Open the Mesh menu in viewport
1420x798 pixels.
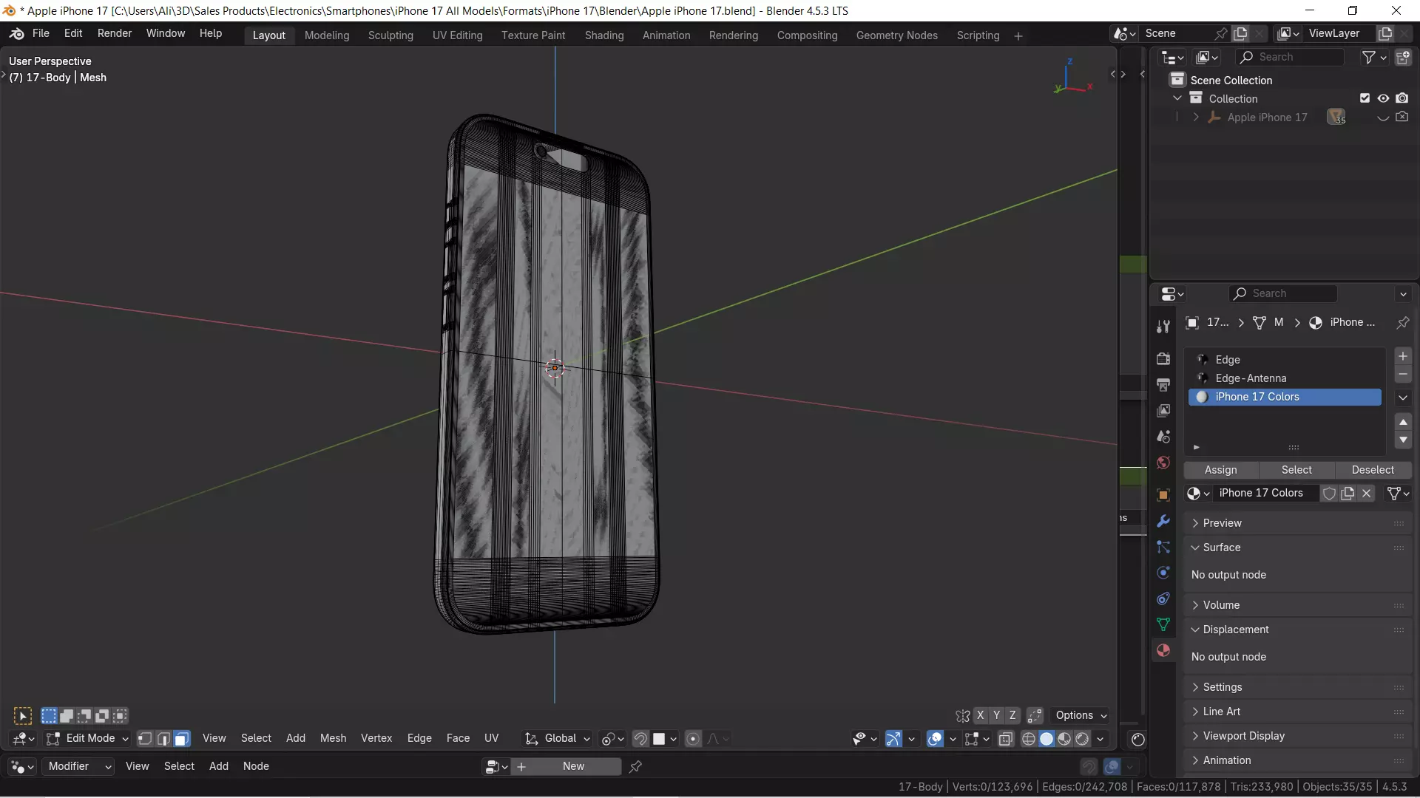333,739
